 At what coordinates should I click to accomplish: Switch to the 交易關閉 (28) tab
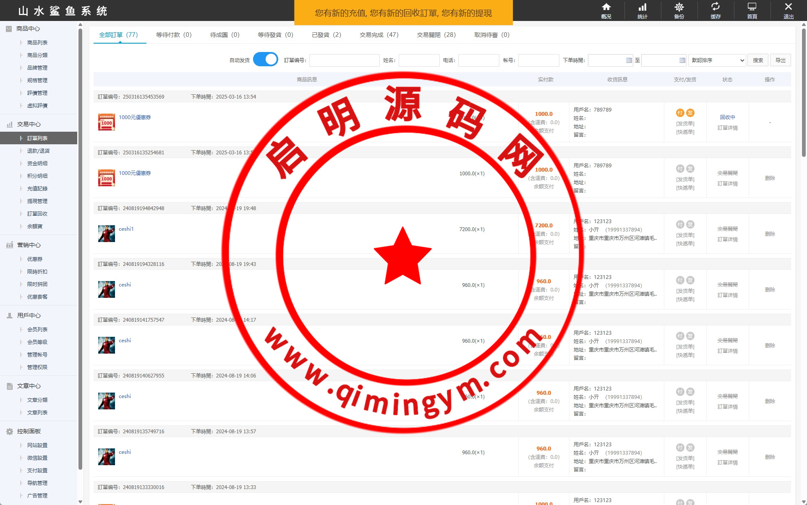pos(436,35)
